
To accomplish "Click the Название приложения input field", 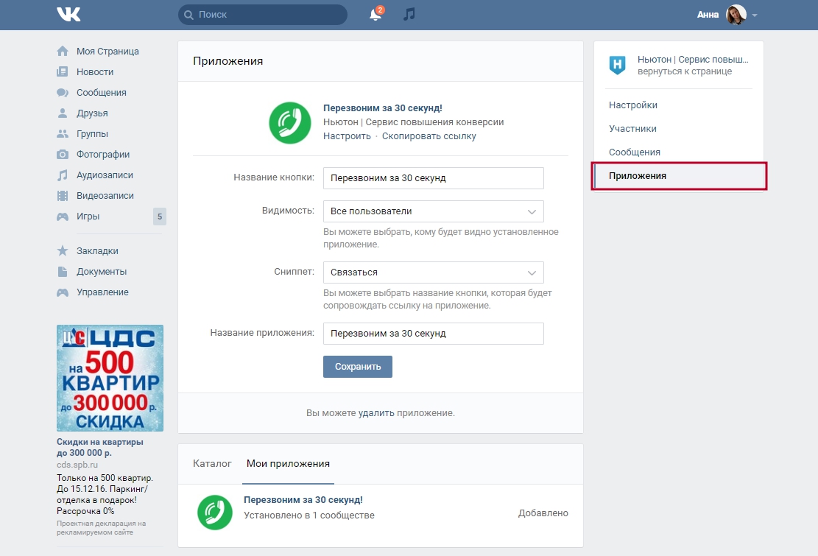I will 434,334.
